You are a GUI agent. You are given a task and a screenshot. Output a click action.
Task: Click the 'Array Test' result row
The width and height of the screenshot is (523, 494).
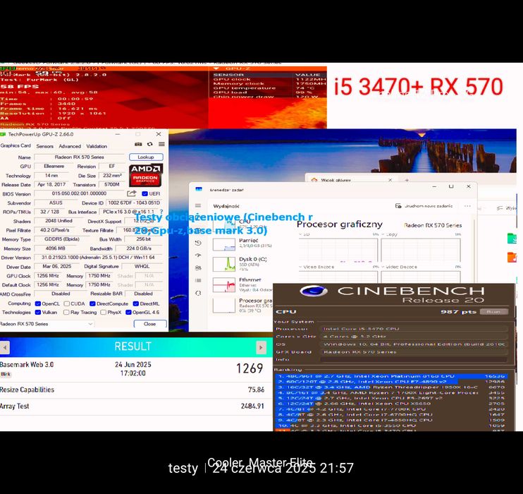[136, 406]
